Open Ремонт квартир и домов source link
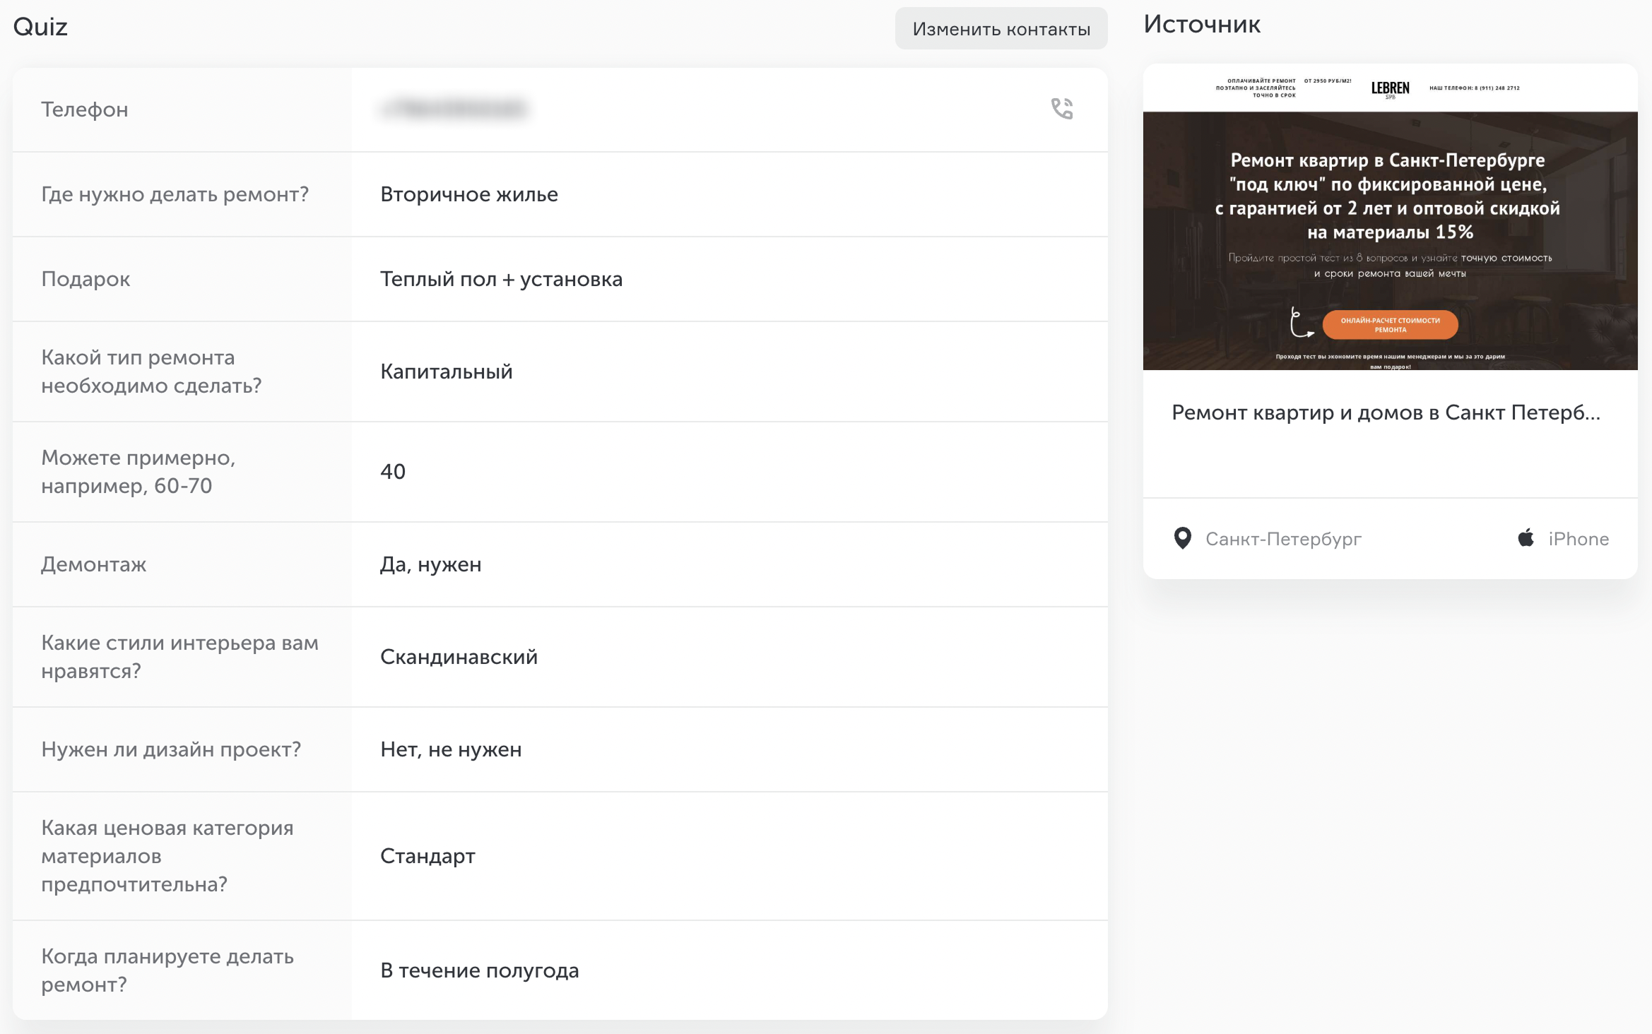 (1385, 412)
